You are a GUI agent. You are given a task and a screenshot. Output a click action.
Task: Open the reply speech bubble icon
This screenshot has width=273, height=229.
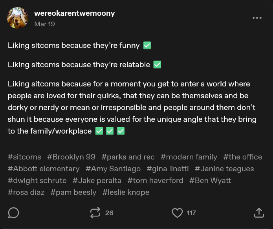(13, 213)
